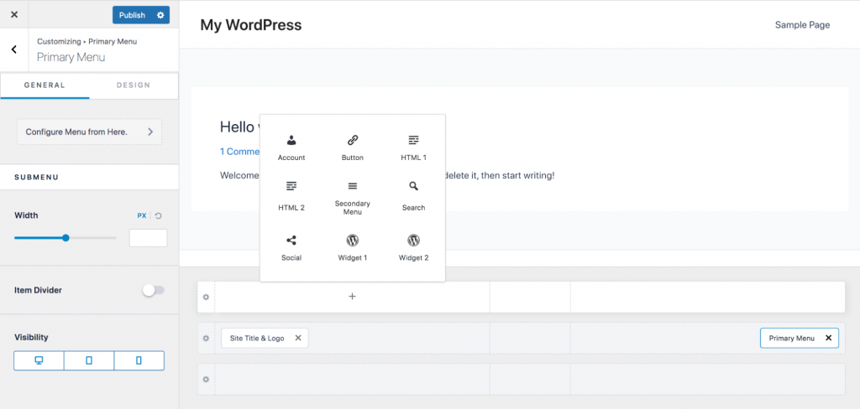Add the Widget 1 element
Image resolution: width=860 pixels, height=409 pixels.
352,248
